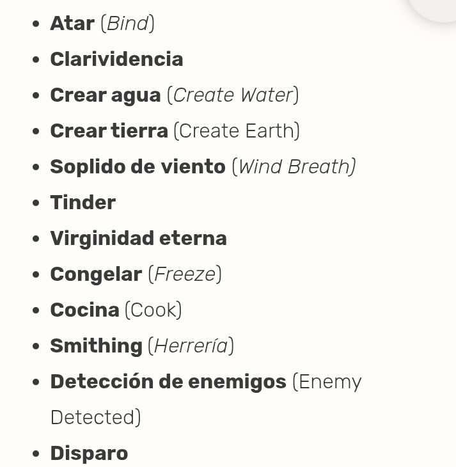The width and height of the screenshot is (456, 467).
Task: Click the bold word Smithing
Action: (x=96, y=346)
